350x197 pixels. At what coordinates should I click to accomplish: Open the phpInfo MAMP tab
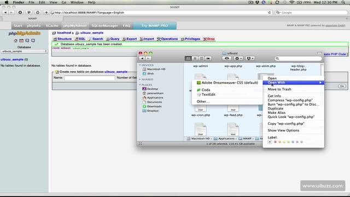tap(34, 26)
